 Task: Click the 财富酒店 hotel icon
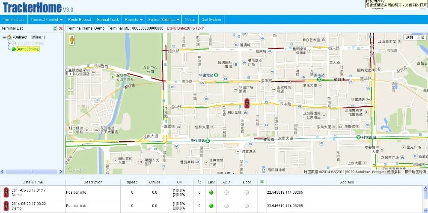[239, 151]
